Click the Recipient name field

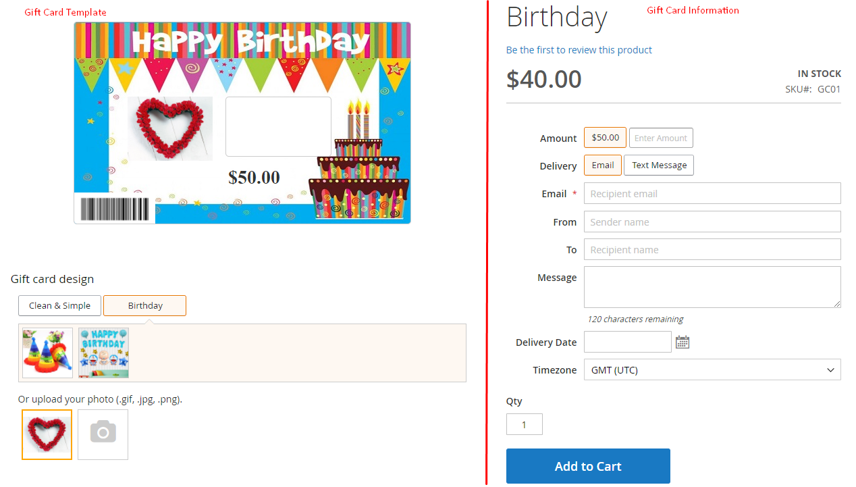pyautogui.click(x=712, y=250)
